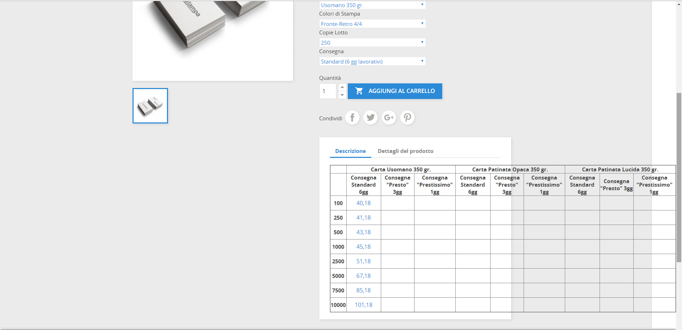
Task: Click the Quantità input field
Action: (328, 91)
